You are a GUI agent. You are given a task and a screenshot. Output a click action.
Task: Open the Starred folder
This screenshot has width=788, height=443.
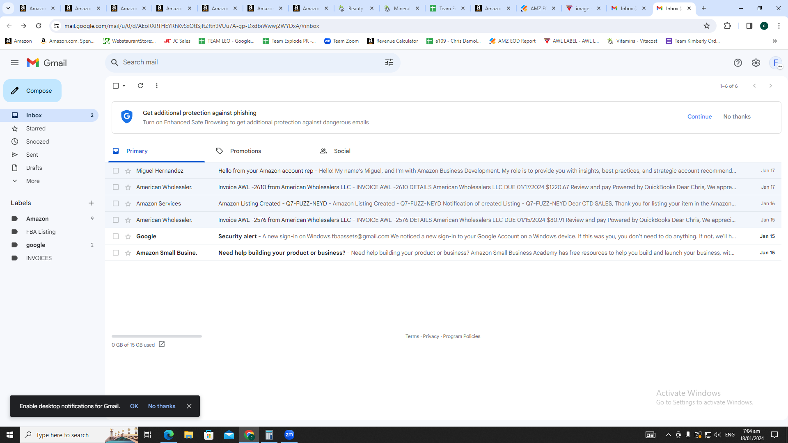click(x=49, y=128)
